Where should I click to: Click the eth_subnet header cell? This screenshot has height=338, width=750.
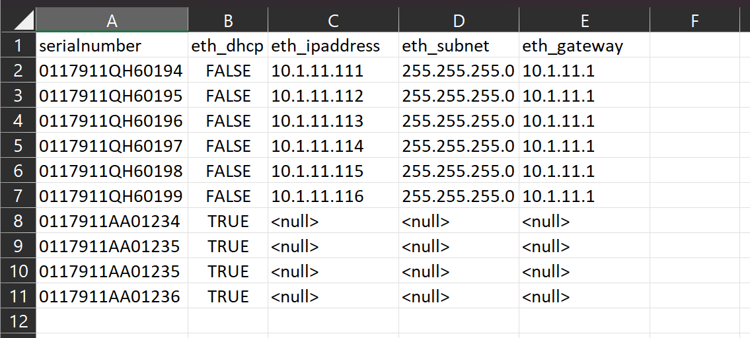click(459, 46)
